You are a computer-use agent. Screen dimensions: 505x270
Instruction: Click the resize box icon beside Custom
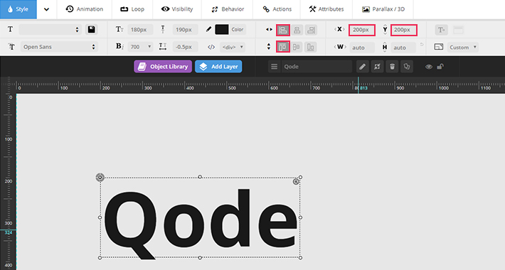coord(439,47)
